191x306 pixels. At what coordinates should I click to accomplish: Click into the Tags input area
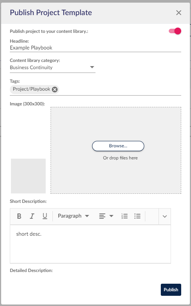coord(120,90)
